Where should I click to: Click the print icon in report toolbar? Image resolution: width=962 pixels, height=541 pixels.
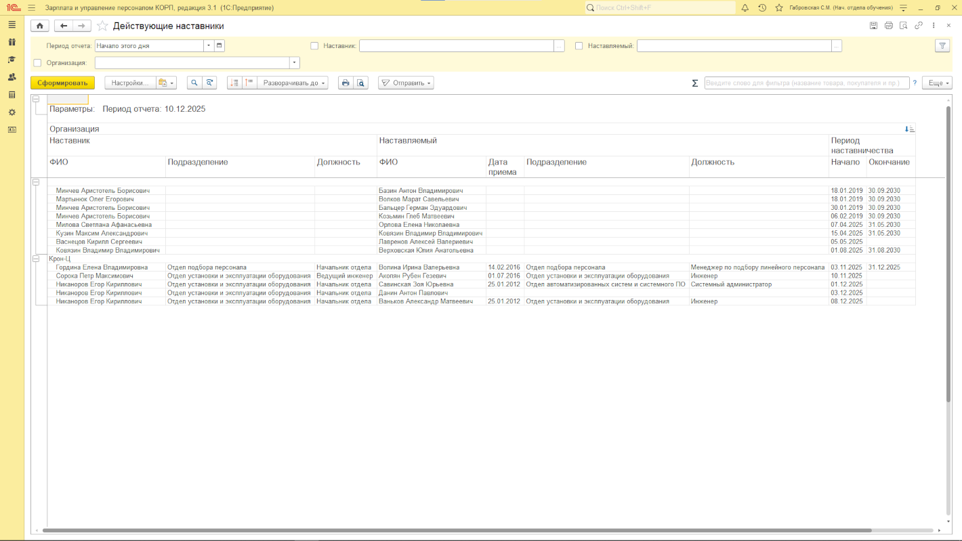pyautogui.click(x=346, y=83)
